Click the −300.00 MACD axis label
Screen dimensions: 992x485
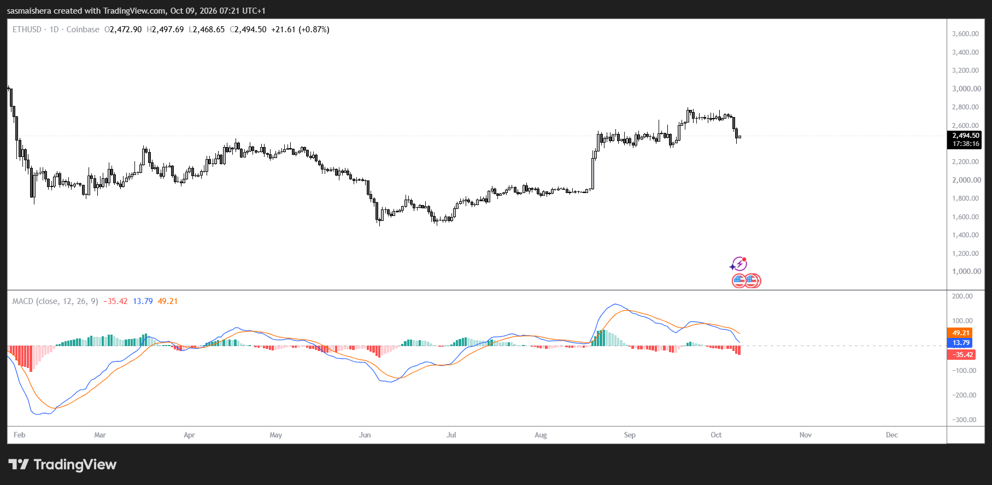click(x=964, y=420)
